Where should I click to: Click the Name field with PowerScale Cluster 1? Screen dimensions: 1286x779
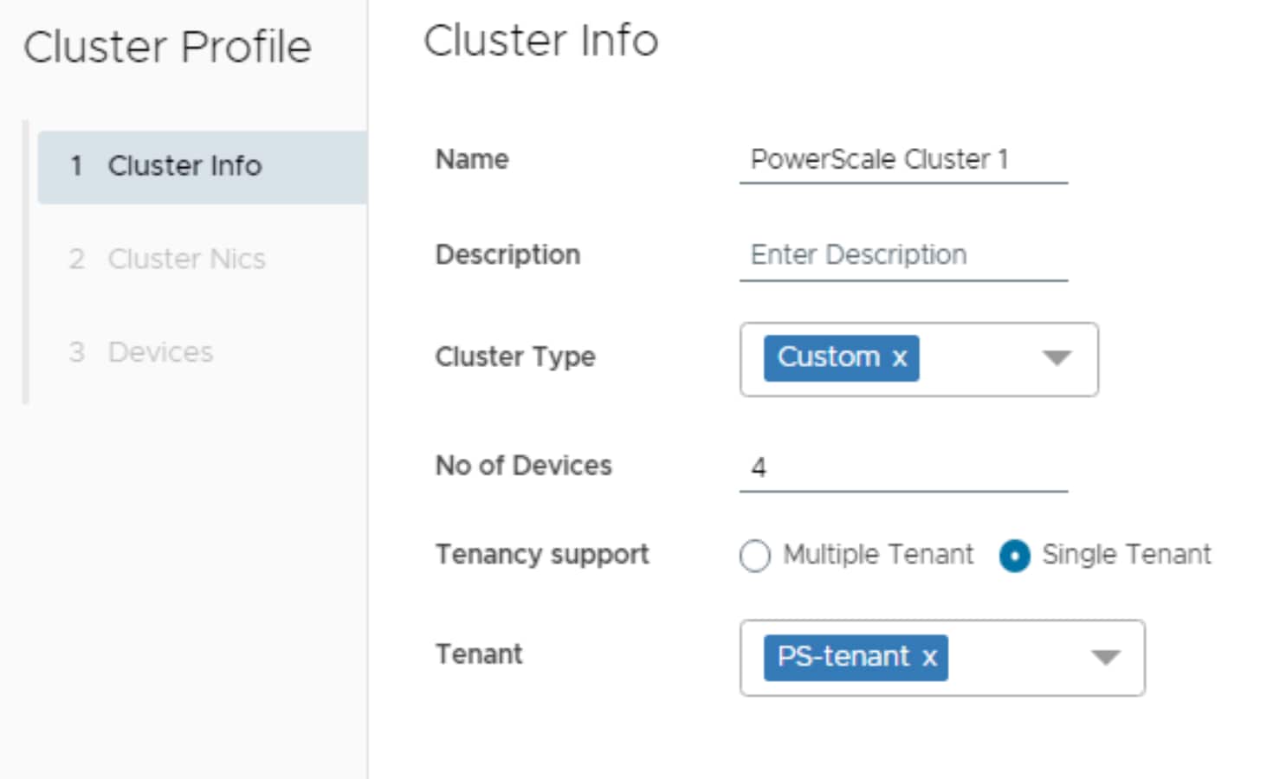pos(903,160)
